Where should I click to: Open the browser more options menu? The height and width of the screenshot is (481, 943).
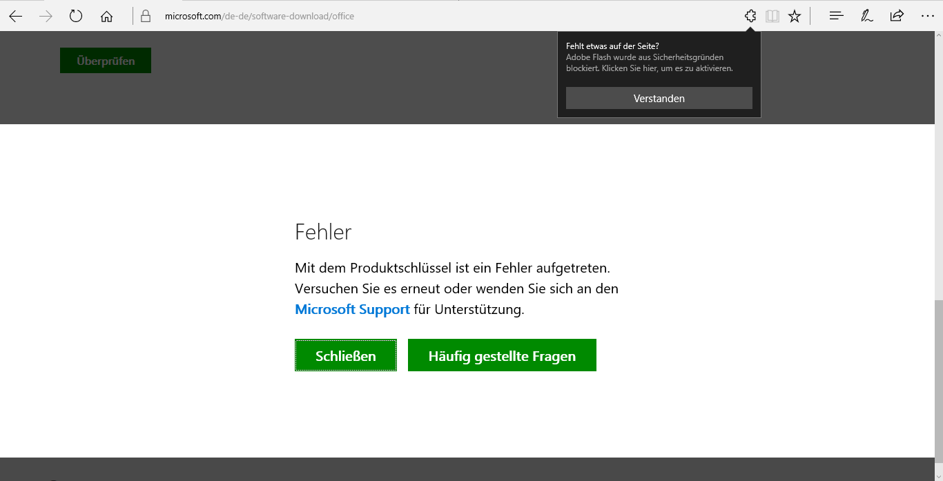coord(927,16)
